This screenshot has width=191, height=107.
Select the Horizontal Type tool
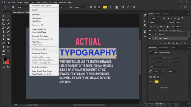tap(8, 43)
